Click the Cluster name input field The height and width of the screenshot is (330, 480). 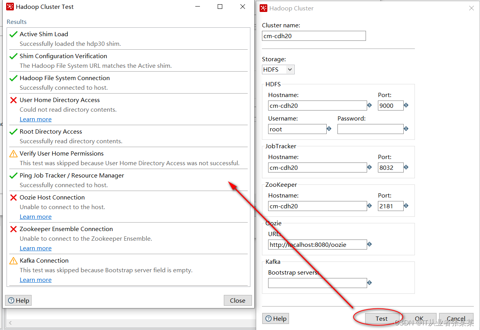314,36
